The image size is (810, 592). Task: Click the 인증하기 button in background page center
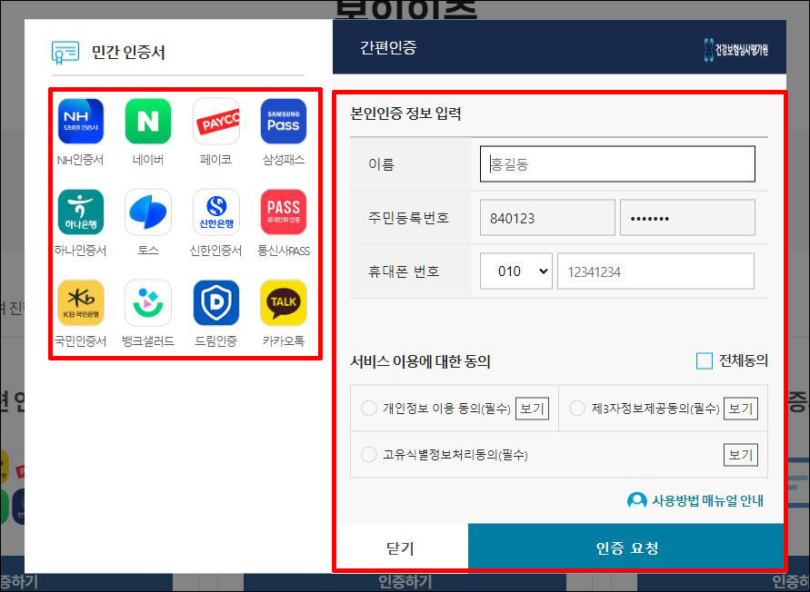[405, 582]
